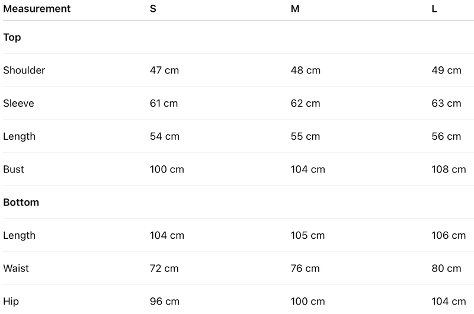Select the Top section heading

pyautogui.click(x=12, y=37)
